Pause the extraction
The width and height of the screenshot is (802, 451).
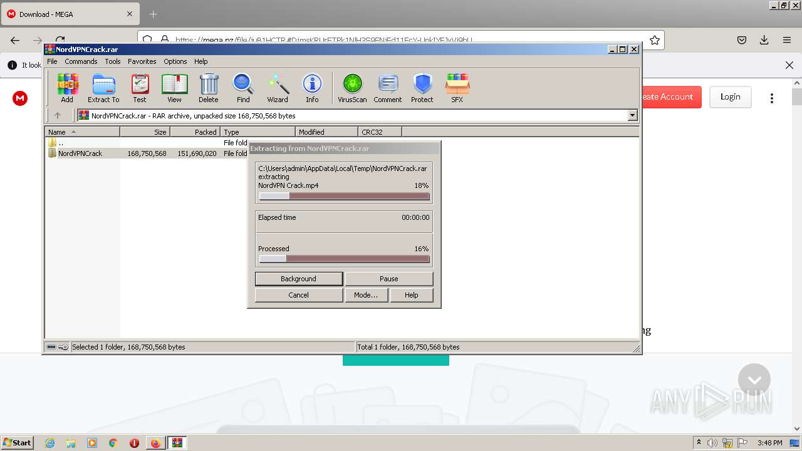tap(389, 279)
